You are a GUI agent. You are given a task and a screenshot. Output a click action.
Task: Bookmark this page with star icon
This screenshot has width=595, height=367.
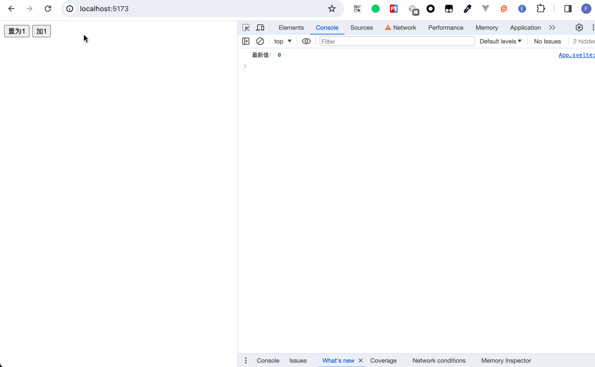tap(332, 9)
